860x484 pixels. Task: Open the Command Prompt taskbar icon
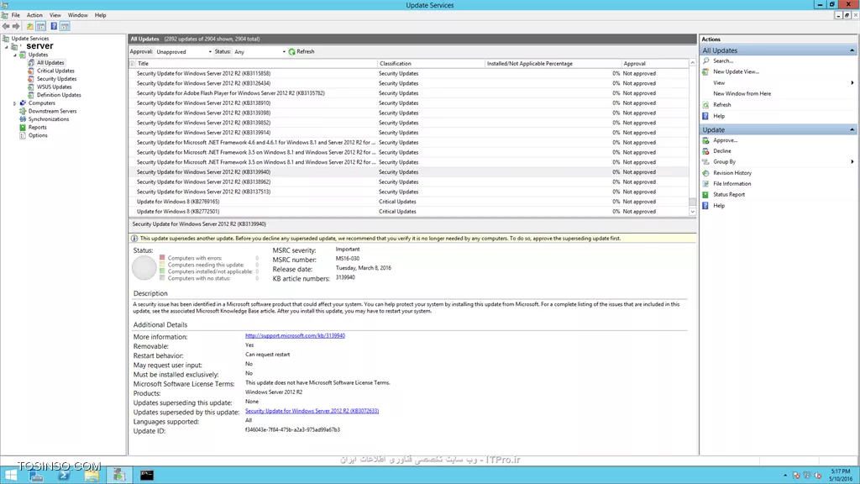(x=146, y=476)
